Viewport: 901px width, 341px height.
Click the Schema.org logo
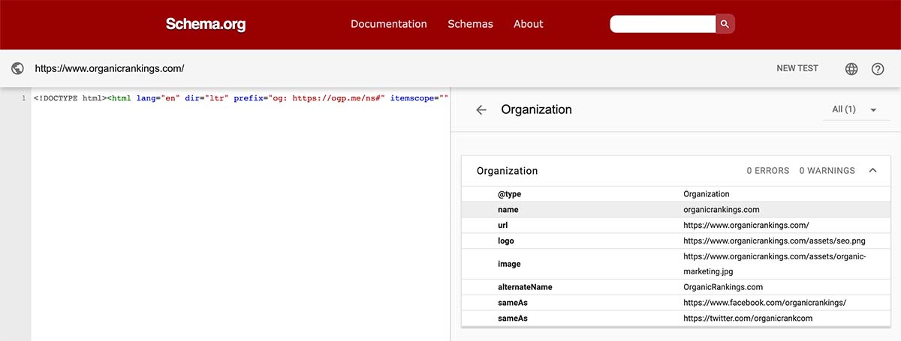click(206, 24)
